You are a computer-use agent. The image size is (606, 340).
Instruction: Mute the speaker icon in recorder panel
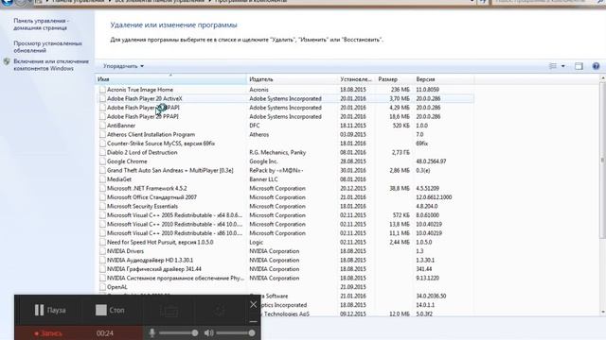[208, 332]
